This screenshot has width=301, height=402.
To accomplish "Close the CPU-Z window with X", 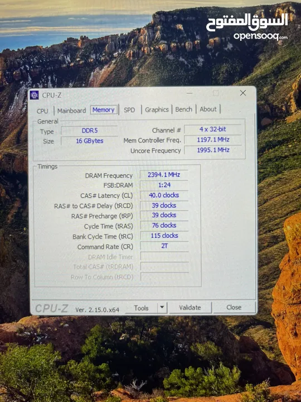I will tap(243, 93).
